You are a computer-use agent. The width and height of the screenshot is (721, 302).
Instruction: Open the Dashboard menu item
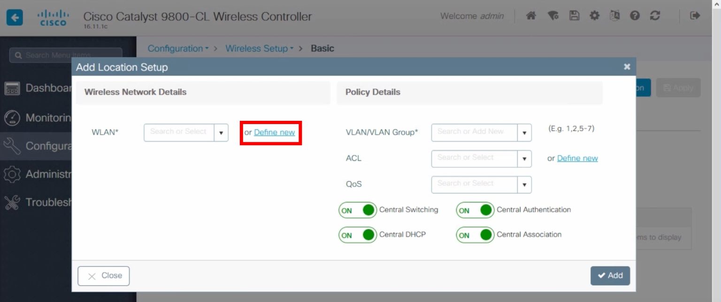[x=49, y=88]
